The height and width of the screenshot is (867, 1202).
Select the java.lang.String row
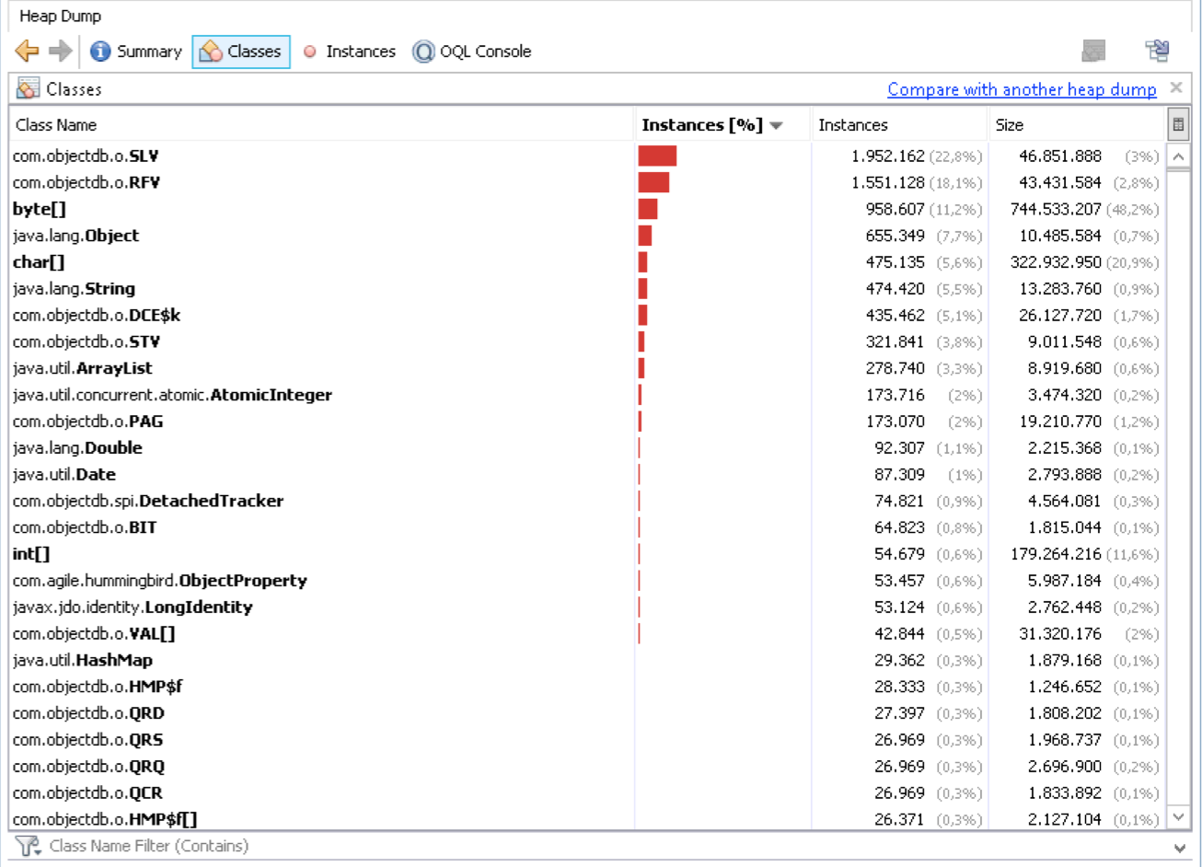pyautogui.click(x=588, y=289)
